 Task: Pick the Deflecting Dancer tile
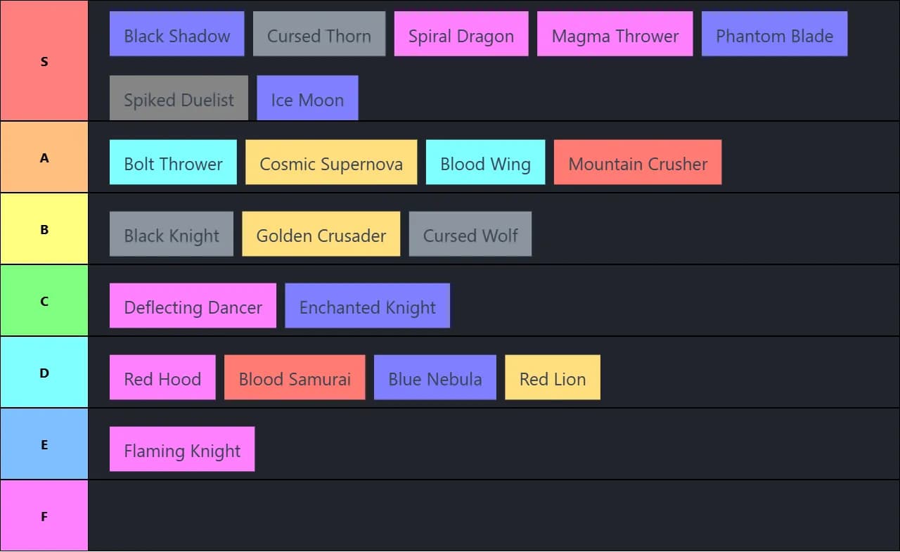[x=193, y=306]
